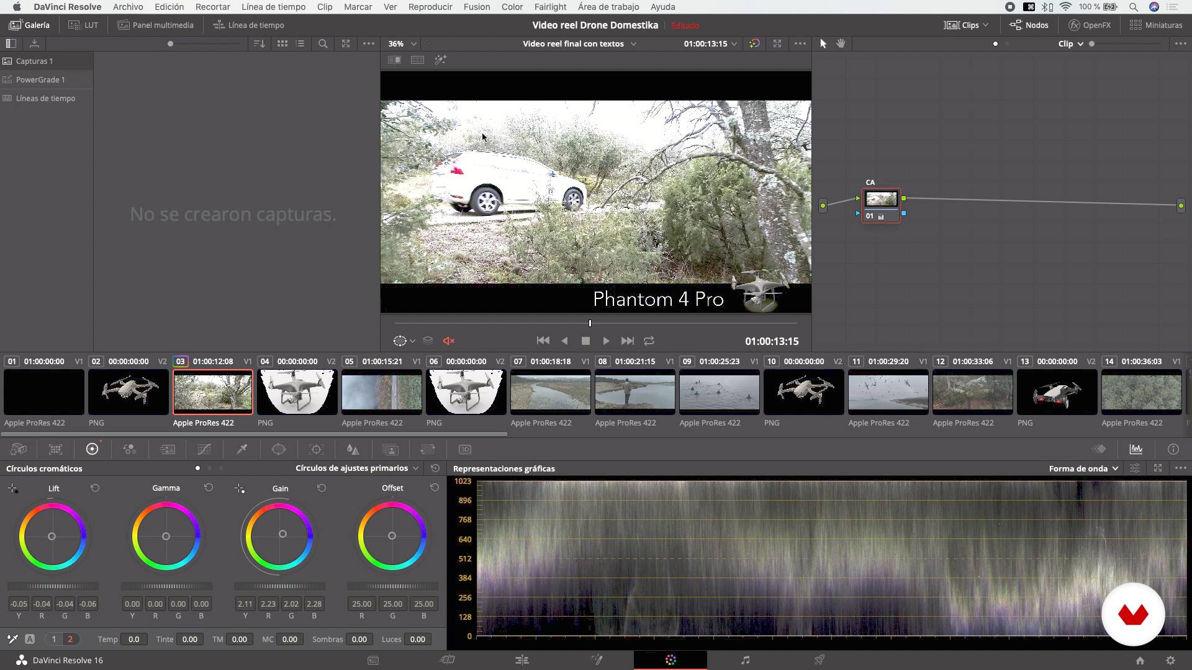The image size is (1192, 670).
Task: Open the Reproducir menu
Action: (430, 7)
